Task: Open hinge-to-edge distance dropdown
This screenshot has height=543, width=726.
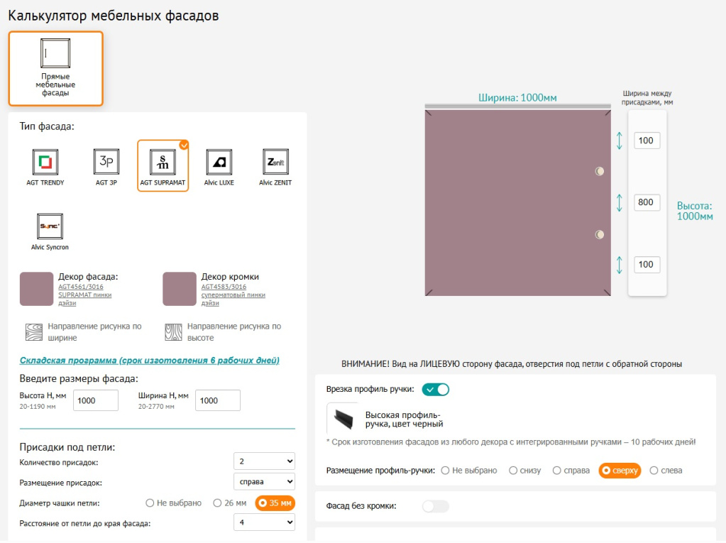Action: (x=264, y=523)
